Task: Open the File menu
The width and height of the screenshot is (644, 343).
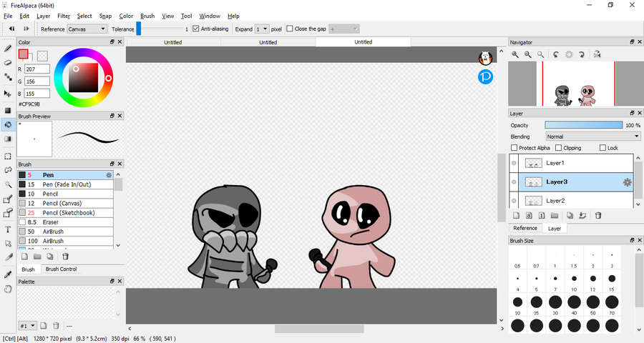Action: [8, 16]
